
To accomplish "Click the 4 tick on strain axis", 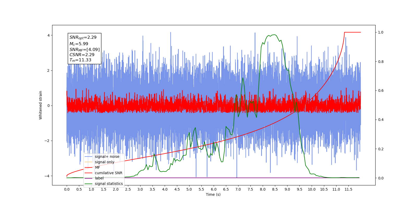I will 48,35.
